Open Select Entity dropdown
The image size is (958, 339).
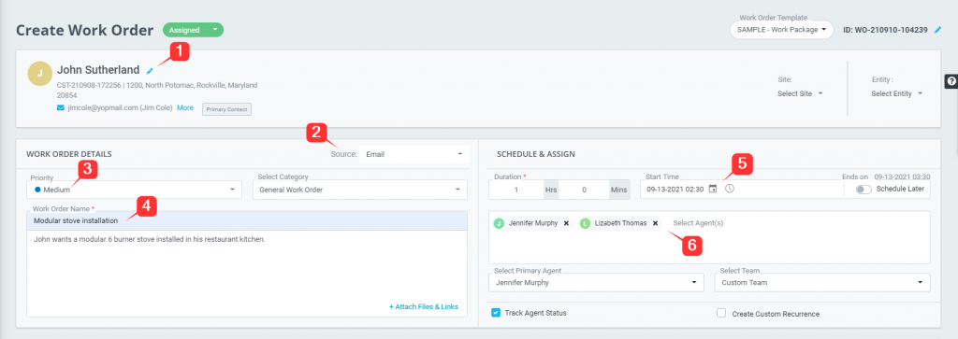click(896, 94)
